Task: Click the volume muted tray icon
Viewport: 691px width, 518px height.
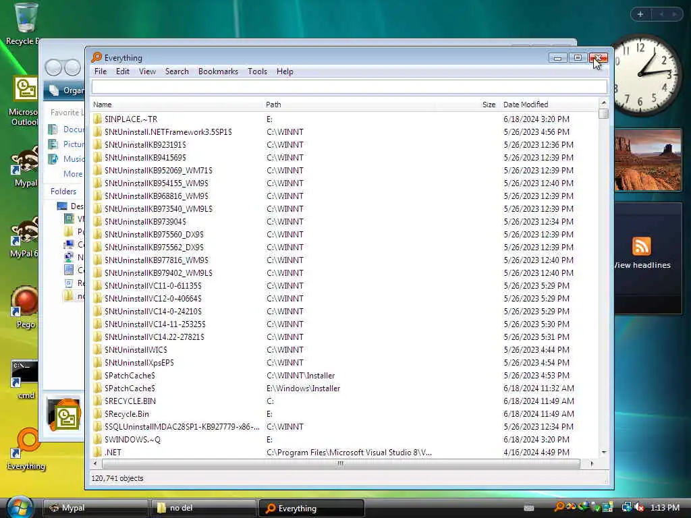Action: (639, 507)
